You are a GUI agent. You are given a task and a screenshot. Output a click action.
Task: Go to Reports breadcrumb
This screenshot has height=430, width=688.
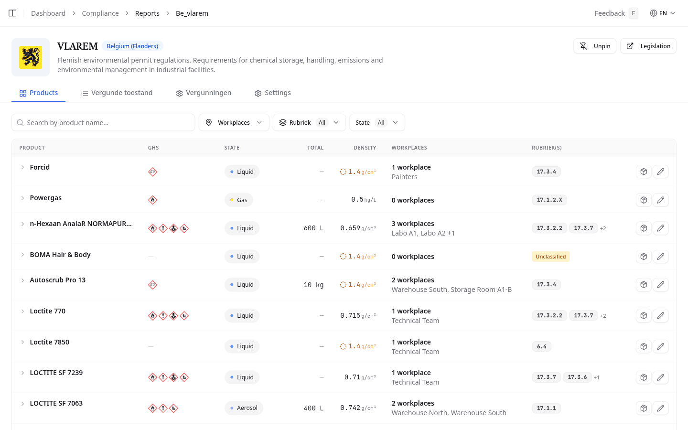[x=147, y=13]
